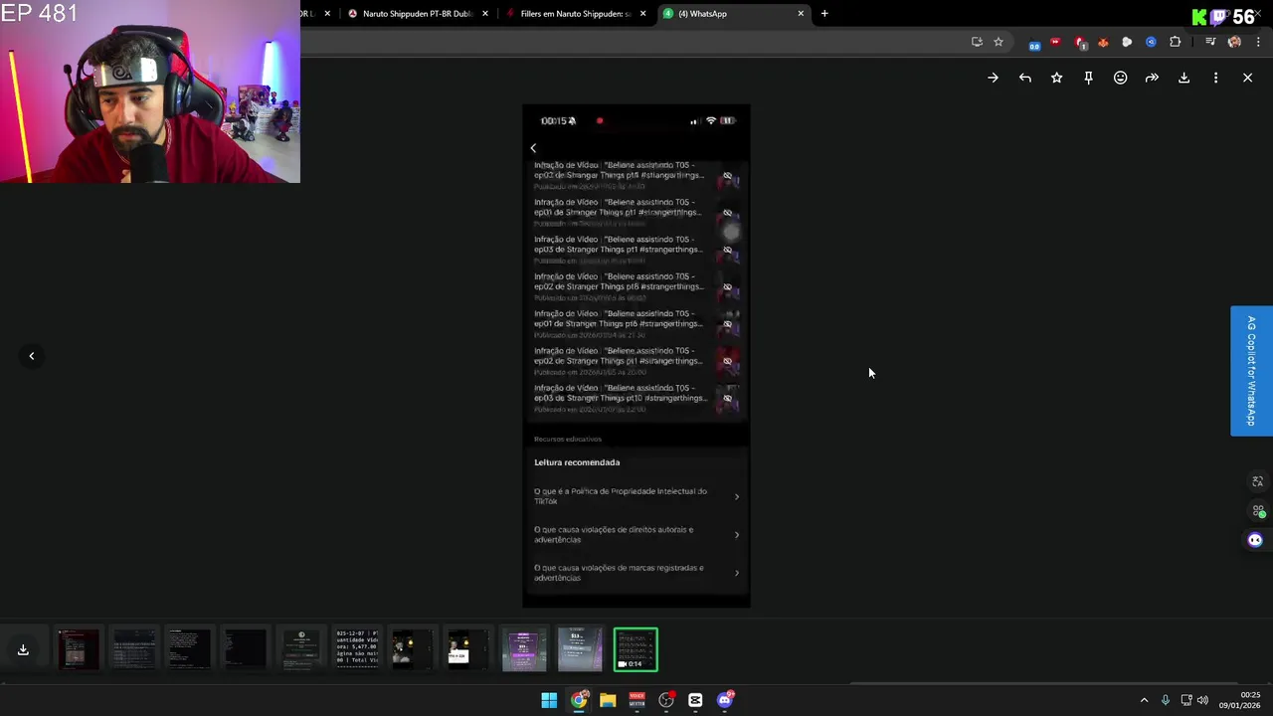Forward the media to another chat

click(x=1152, y=78)
